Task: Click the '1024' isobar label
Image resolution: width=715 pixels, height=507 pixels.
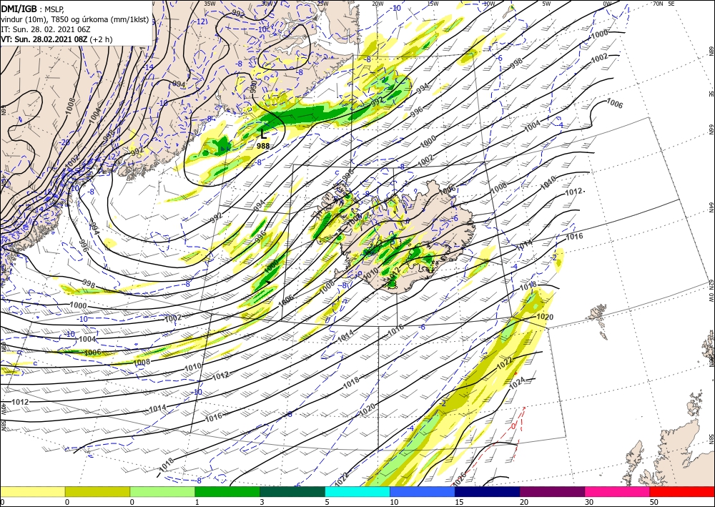Action: 517,382
